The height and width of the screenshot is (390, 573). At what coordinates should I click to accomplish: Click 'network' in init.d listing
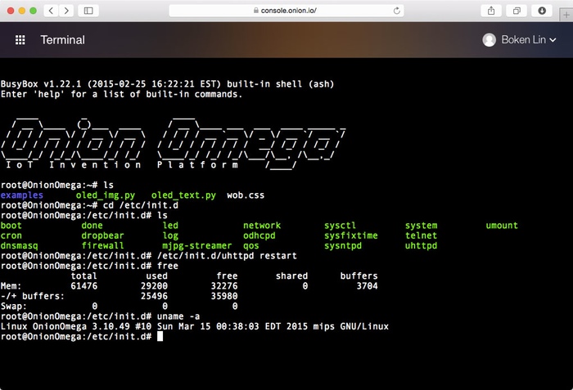coord(262,226)
